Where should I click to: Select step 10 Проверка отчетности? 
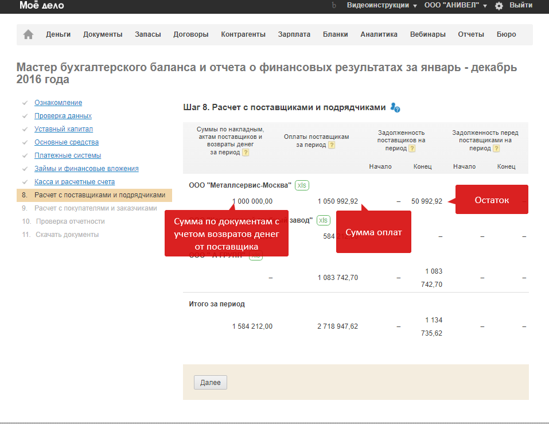pyautogui.click(x=71, y=221)
